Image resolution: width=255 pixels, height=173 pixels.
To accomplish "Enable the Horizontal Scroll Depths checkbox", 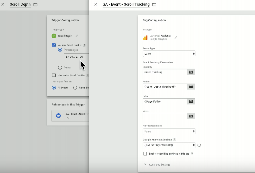I will [x=54, y=75].
